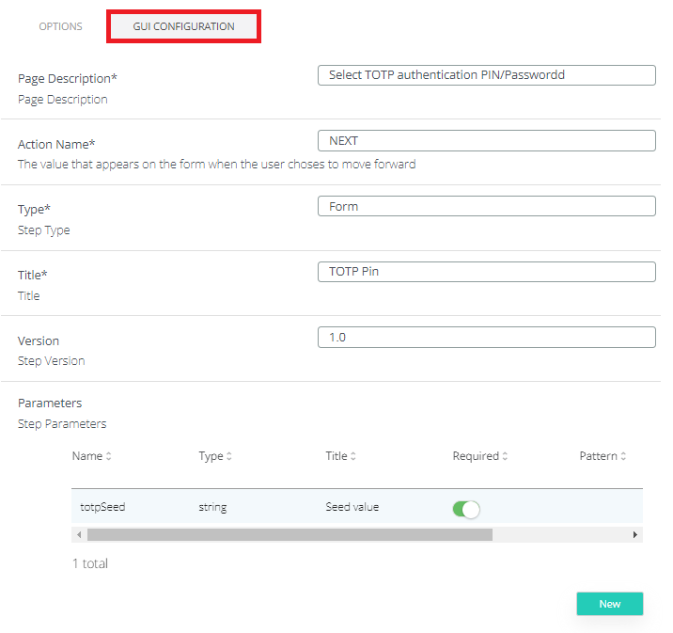Click the Type field showing Form
Screen dimensions: 673x633
point(486,206)
